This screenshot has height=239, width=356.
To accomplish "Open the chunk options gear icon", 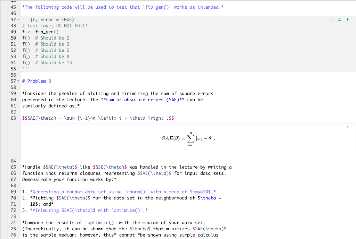I will (332, 19).
